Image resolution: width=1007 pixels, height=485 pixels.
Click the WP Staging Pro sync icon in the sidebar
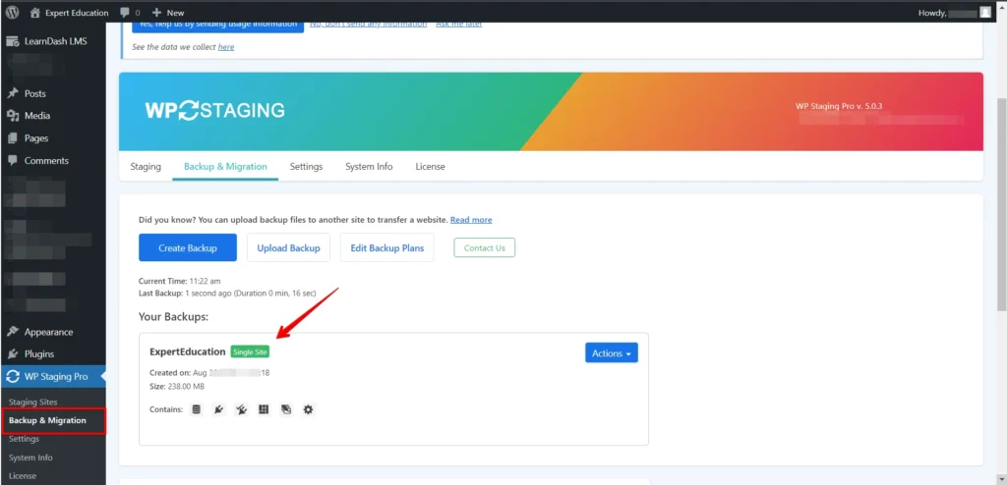coord(12,377)
